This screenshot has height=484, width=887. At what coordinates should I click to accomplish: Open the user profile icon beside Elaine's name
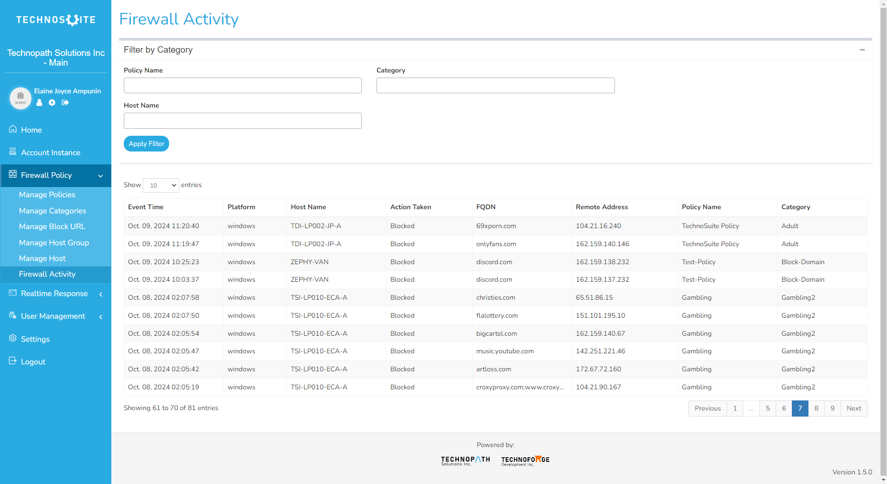tap(39, 103)
